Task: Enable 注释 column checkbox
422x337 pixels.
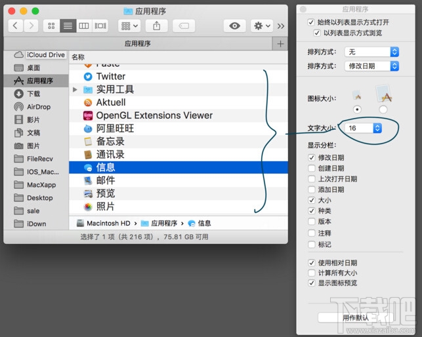Action: [311, 233]
